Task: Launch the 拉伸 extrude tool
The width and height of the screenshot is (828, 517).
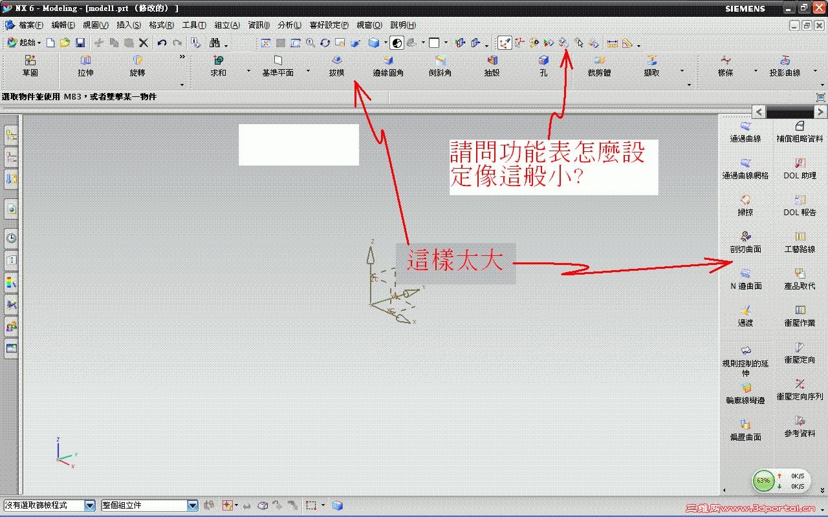Action: 85,66
